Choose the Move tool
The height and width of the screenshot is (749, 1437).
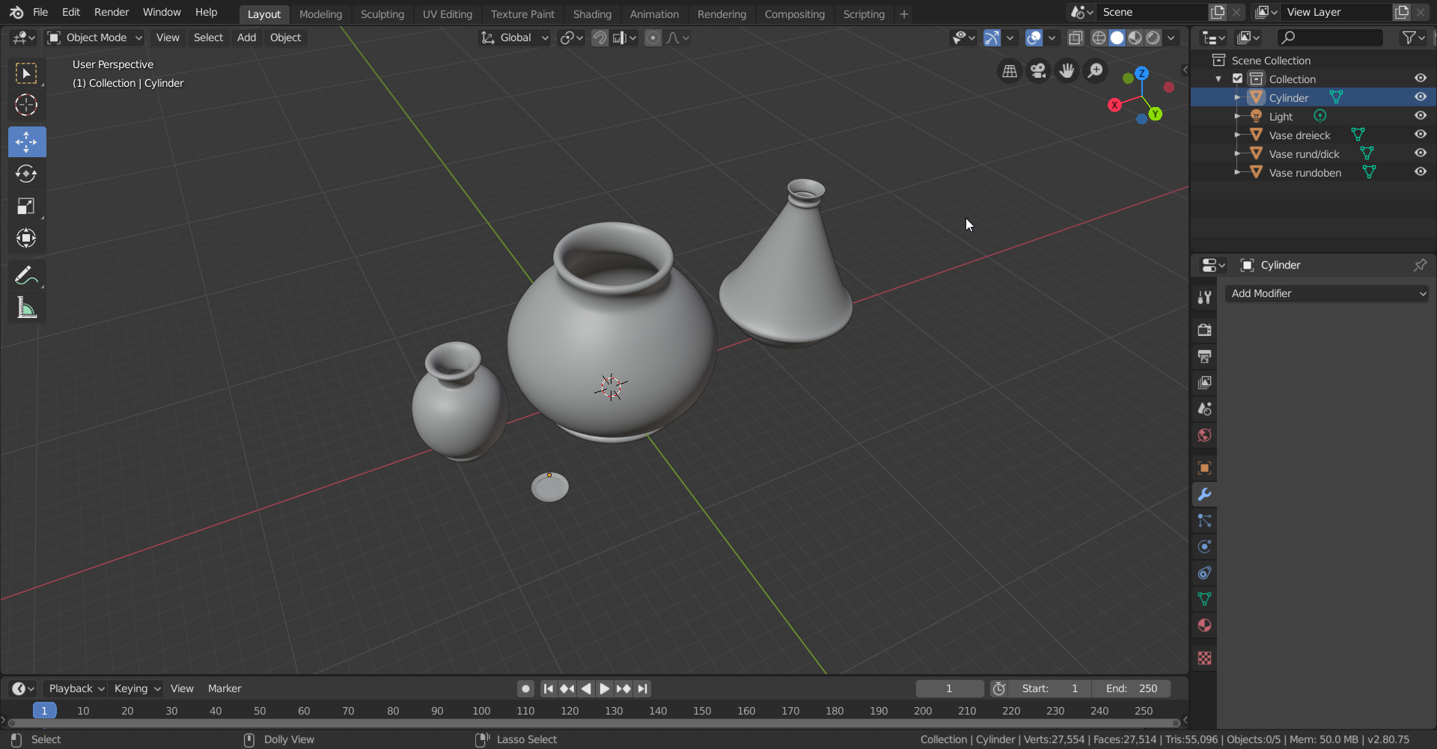point(26,141)
